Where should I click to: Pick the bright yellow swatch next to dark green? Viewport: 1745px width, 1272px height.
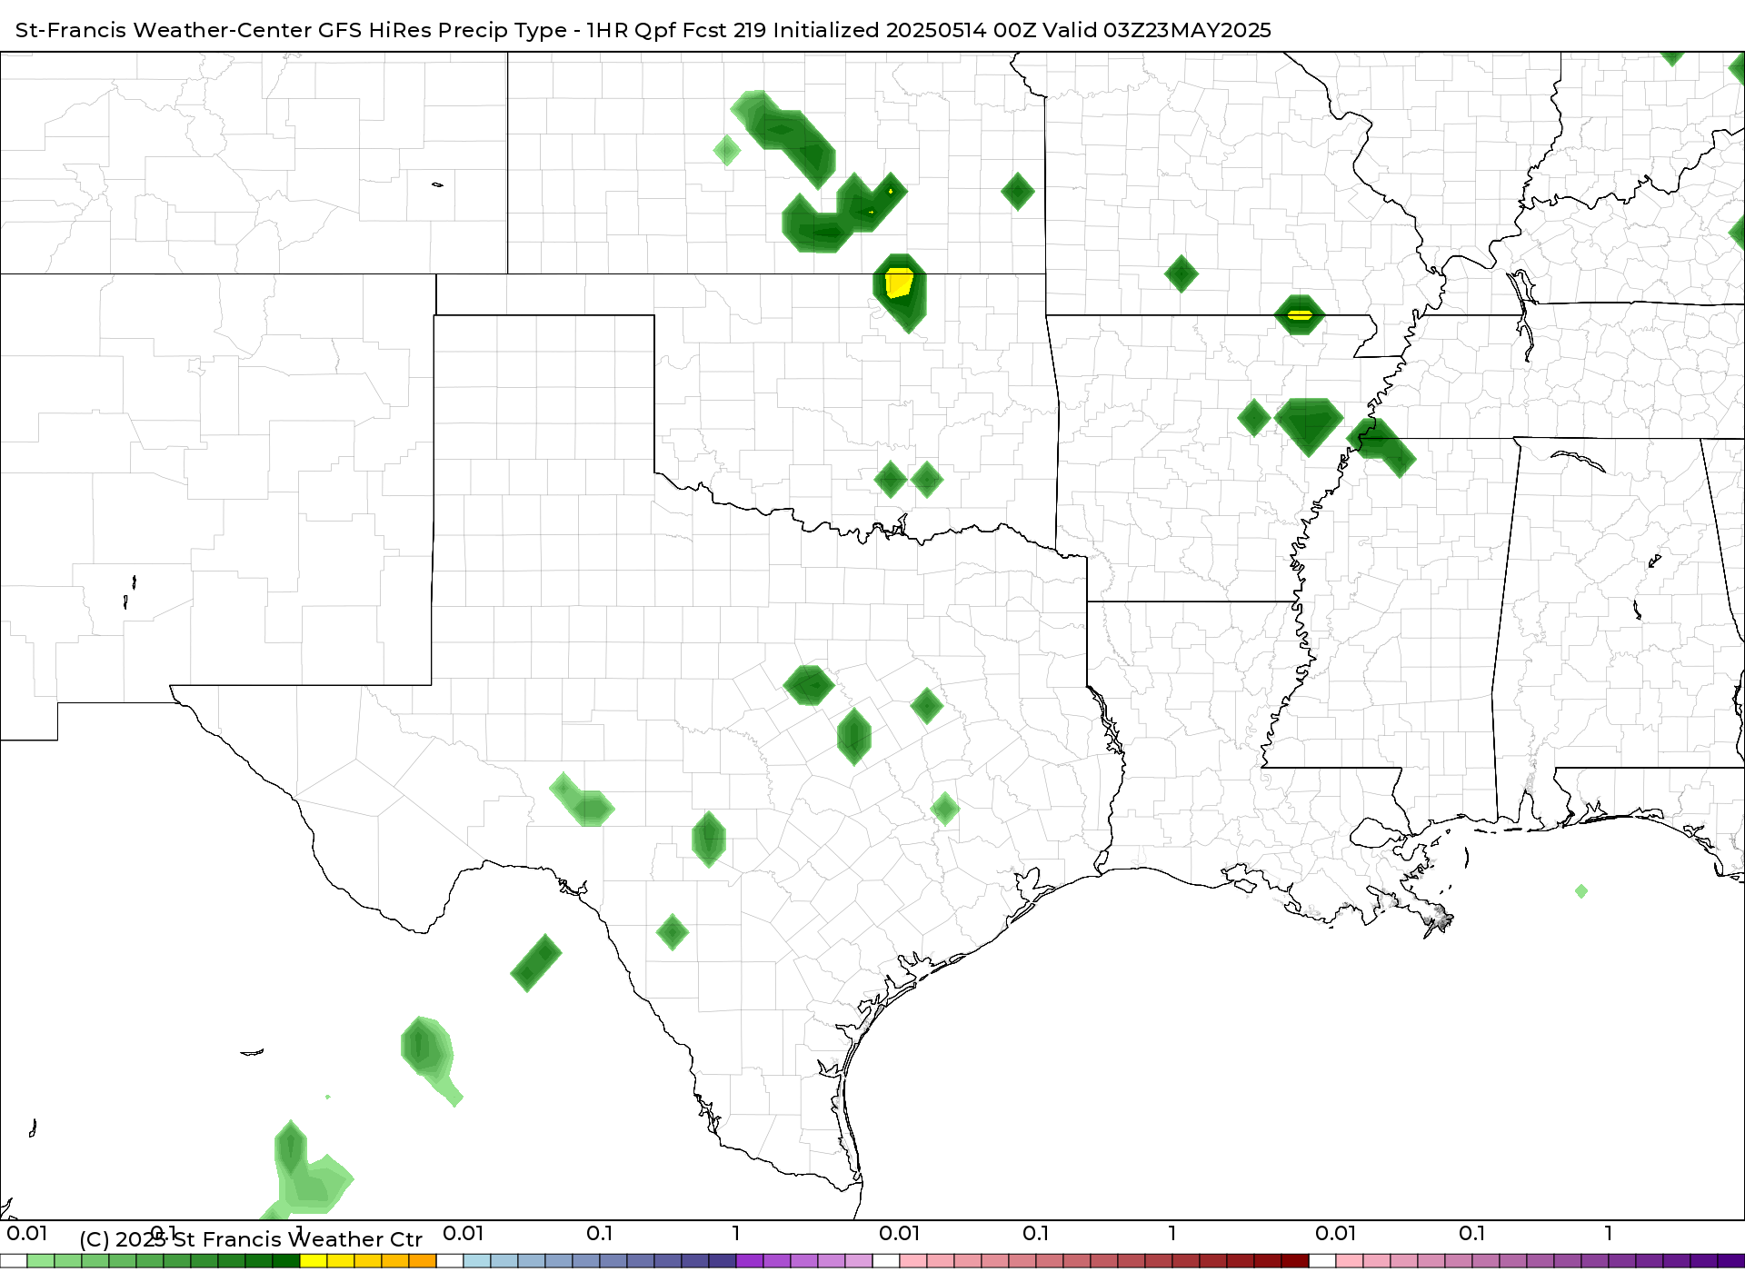[x=314, y=1261]
